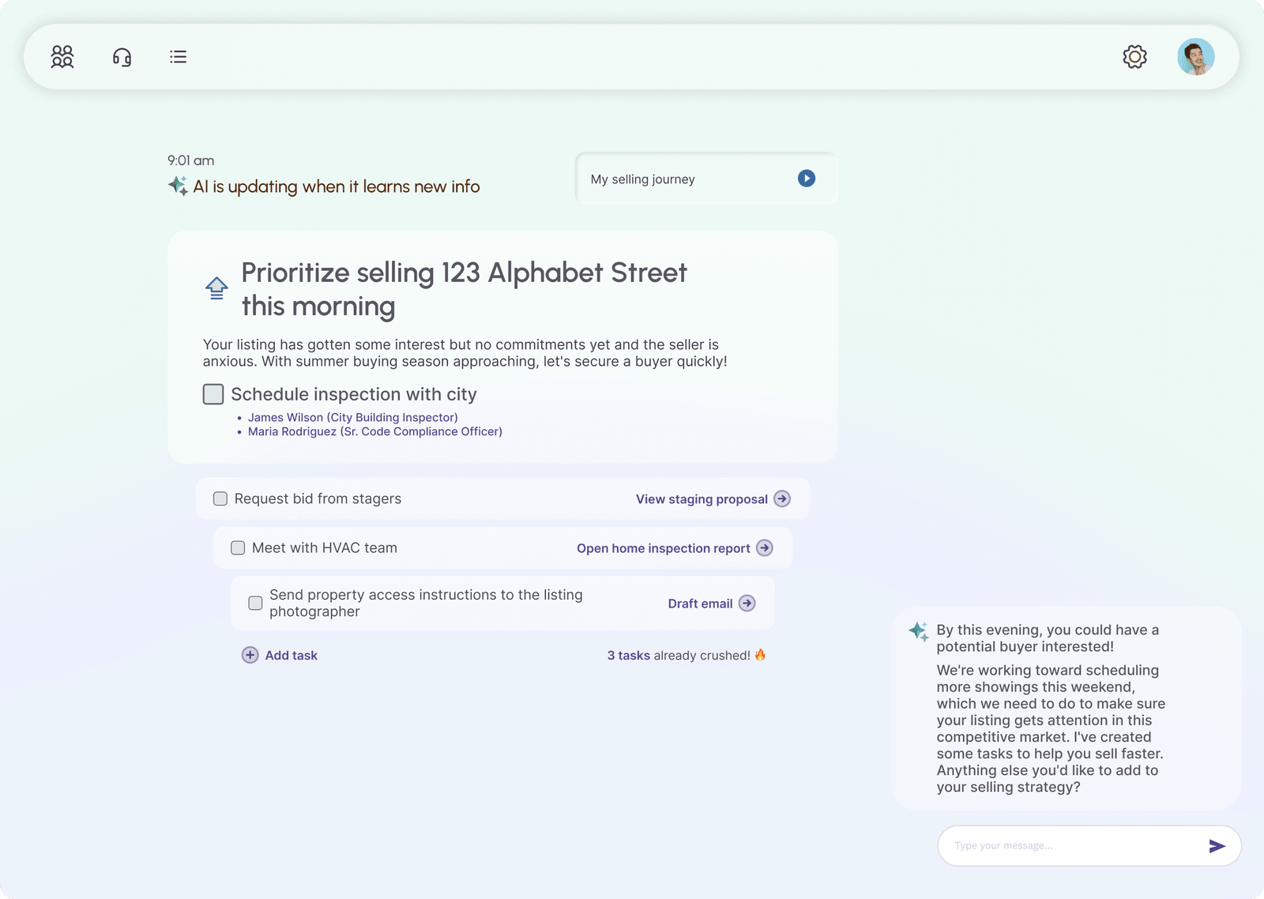Click arrow icon next to inspection report

point(765,547)
